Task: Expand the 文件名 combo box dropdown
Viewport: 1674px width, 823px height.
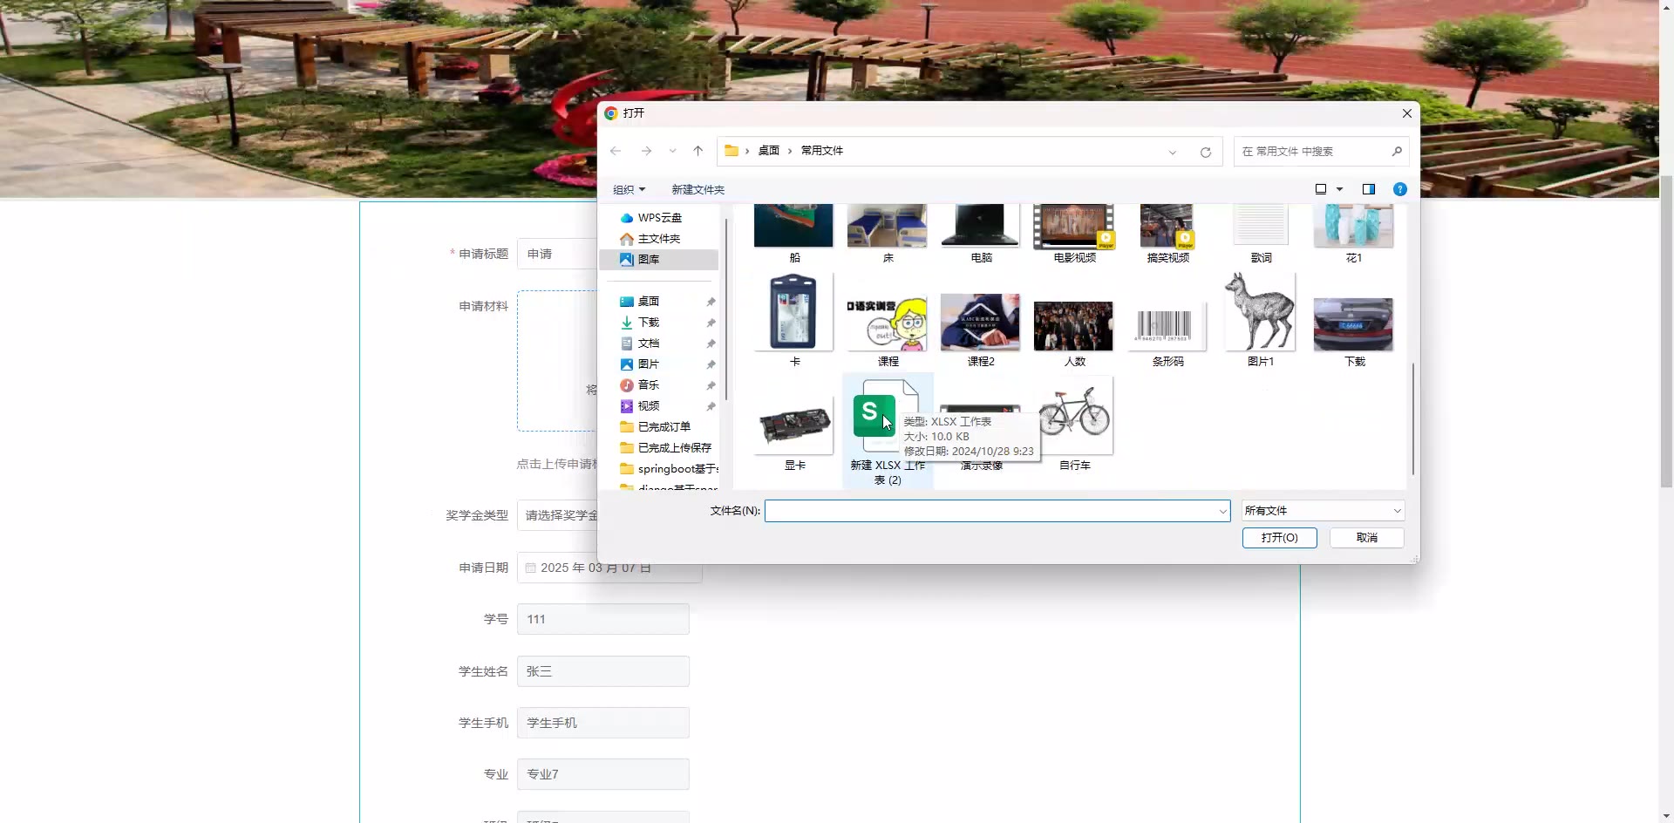Action: point(1222,511)
